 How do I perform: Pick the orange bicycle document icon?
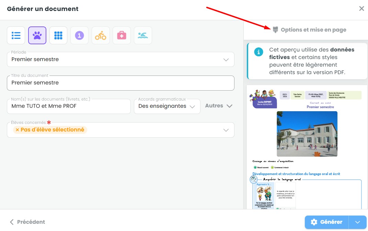pyautogui.click(x=101, y=35)
